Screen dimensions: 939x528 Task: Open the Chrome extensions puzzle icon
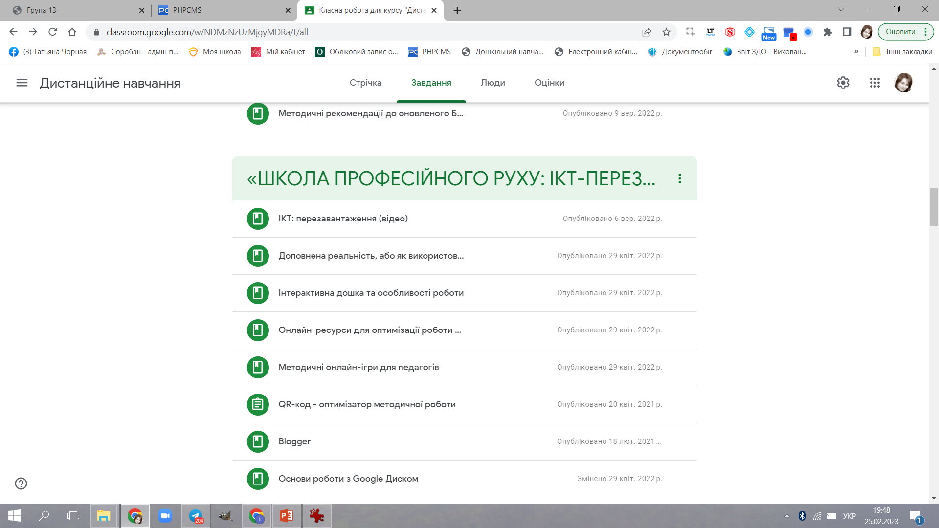click(827, 32)
